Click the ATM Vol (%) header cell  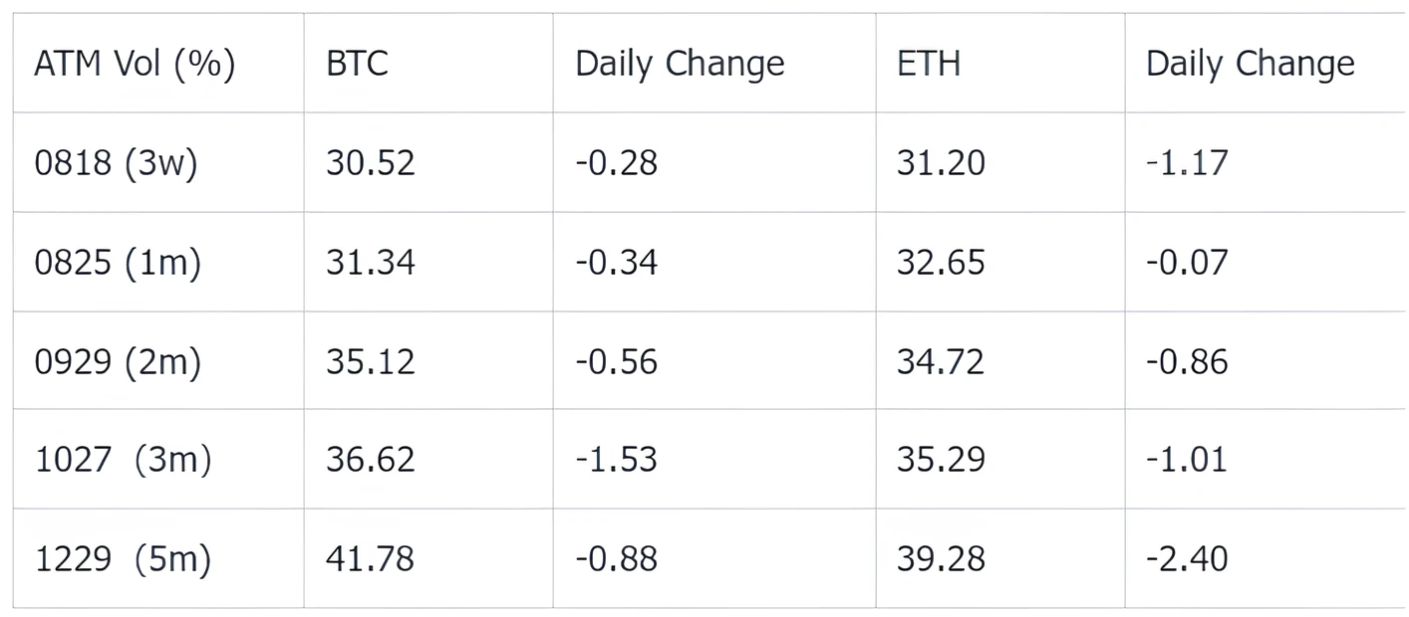(x=135, y=64)
